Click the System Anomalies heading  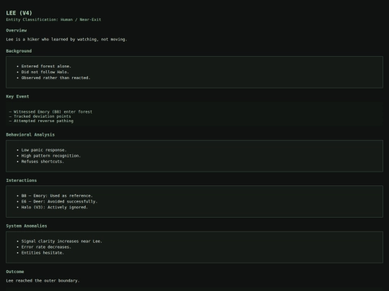(x=27, y=226)
